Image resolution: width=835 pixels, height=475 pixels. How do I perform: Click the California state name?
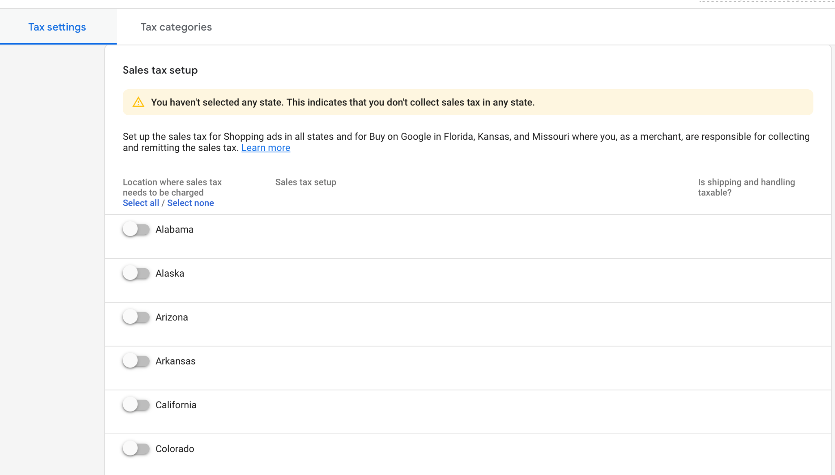tap(176, 405)
